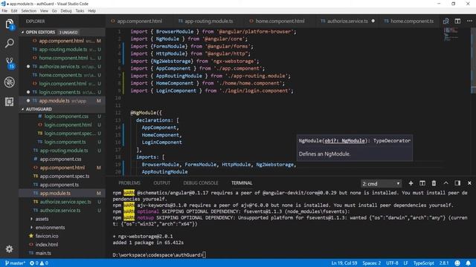Show the Output panel tab
The width and height of the screenshot is (476, 267).
coord(162,183)
